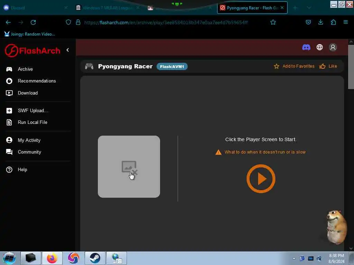This screenshot has height=265, width=354.
Task: Open Help from the sidebar
Action: click(22, 169)
